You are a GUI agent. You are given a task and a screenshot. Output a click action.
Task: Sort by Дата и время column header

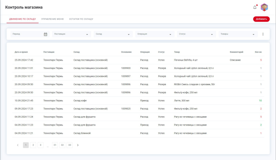tap(21, 52)
